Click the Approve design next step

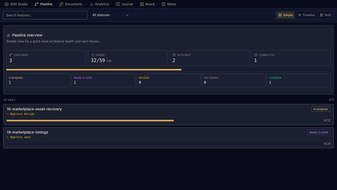coord(21,114)
